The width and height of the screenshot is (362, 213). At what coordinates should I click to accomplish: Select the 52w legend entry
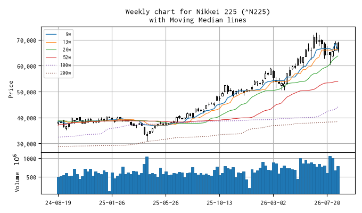(x=59, y=58)
